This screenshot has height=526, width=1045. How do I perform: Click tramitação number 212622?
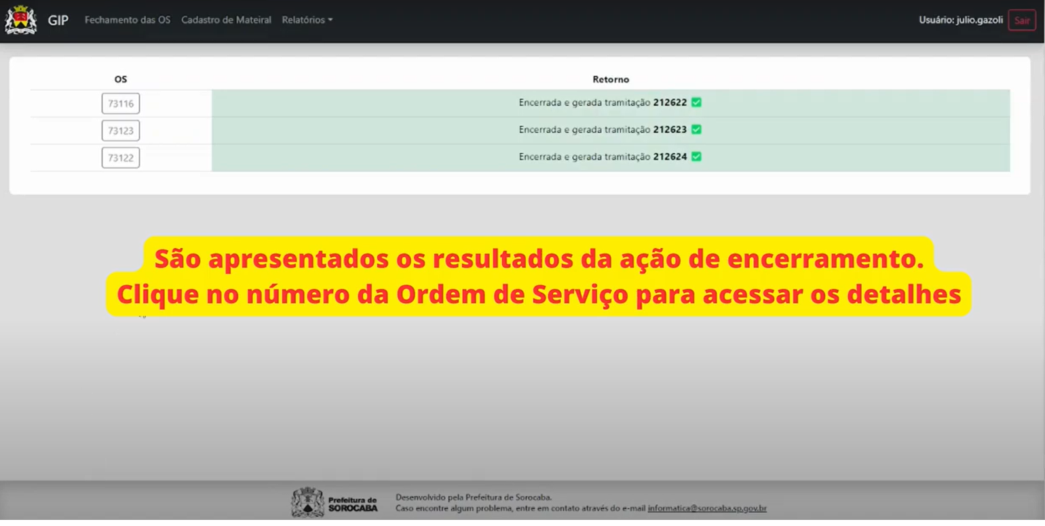click(670, 103)
